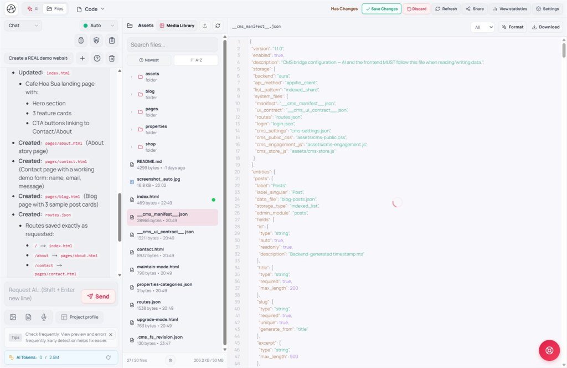Click the Refresh button
This screenshot has width=567, height=368.
tap(446, 9)
